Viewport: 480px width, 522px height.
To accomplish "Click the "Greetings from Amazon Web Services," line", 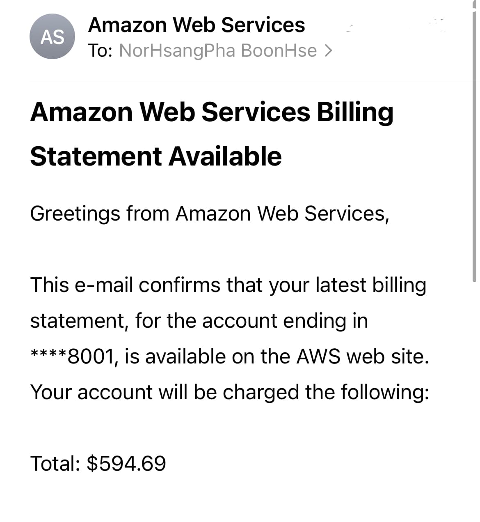I will point(209,214).
